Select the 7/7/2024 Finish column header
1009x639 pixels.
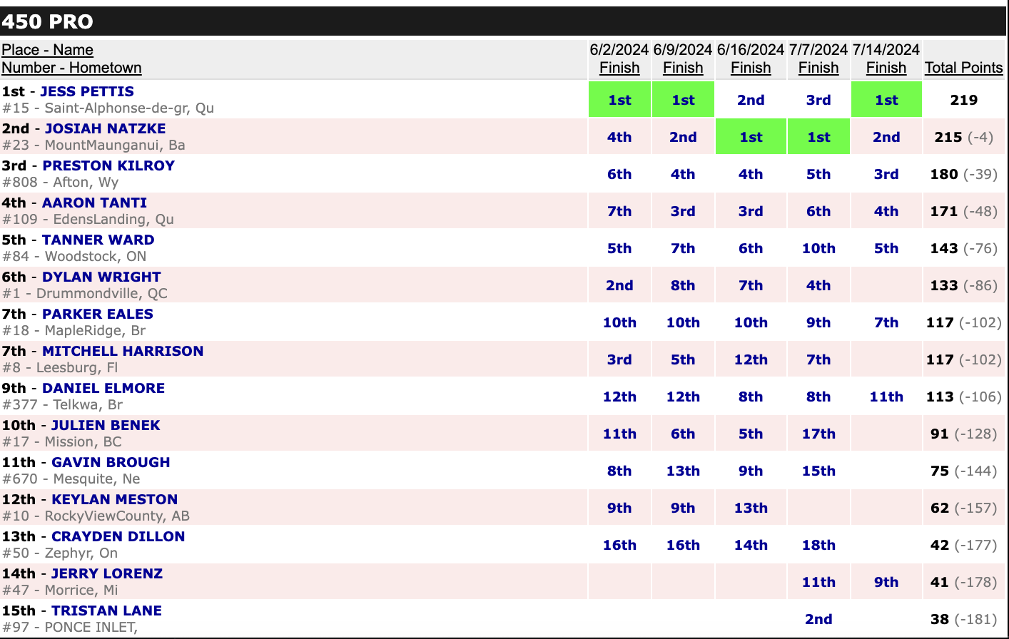(x=818, y=68)
